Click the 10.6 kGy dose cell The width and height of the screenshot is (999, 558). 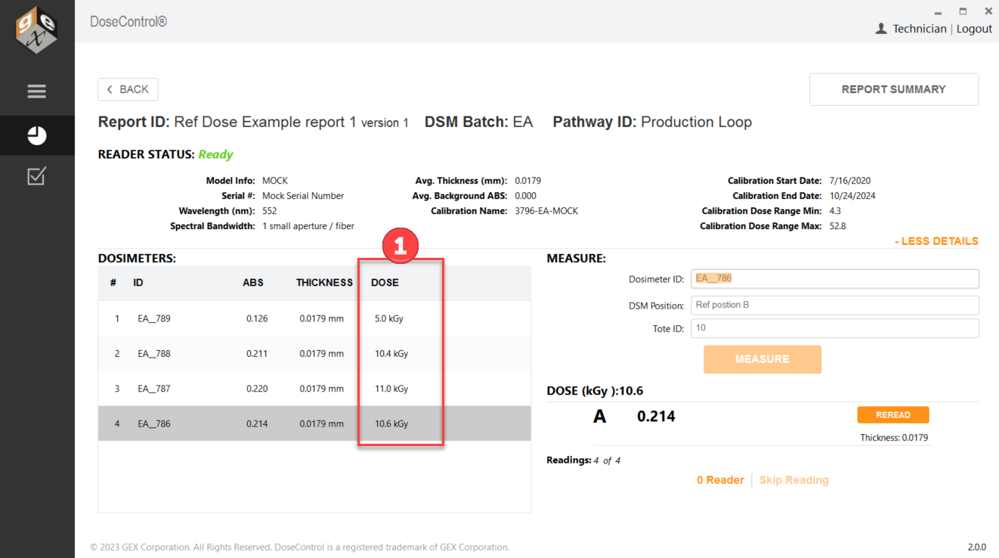(x=391, y=423)
